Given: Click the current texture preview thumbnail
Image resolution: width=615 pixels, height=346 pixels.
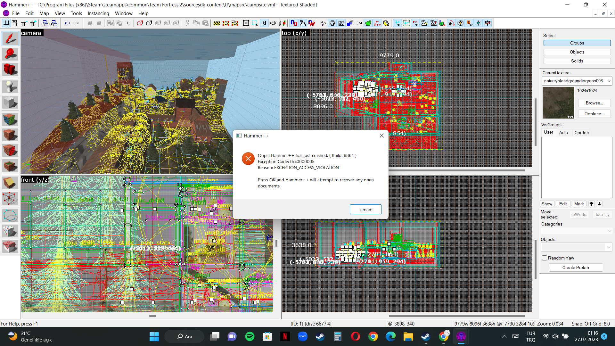Looking at the screenshot, I should coord(558,103).
